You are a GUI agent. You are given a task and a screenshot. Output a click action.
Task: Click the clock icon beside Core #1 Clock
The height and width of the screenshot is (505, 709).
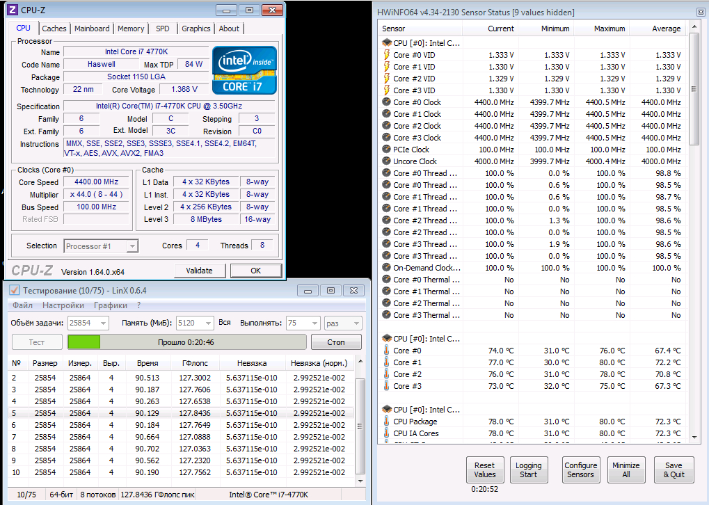click(387, 113)
